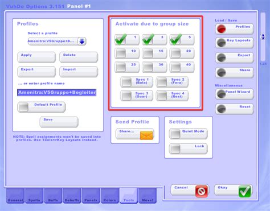Screen dimensions: 270x211
Task: Enable the Quiet Mode setting
Action: pos(175,134)
